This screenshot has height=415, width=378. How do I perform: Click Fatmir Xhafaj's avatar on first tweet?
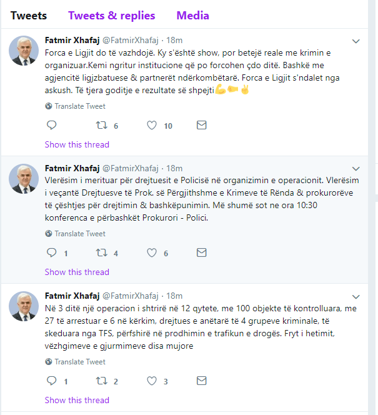point(24,51)
